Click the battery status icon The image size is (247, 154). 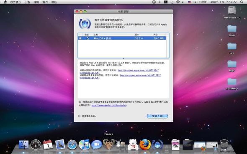point(196,2)
